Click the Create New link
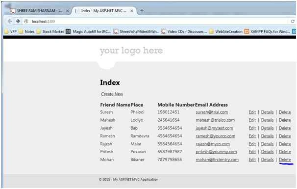The image size is (297, 189). (x=112, y=94)
